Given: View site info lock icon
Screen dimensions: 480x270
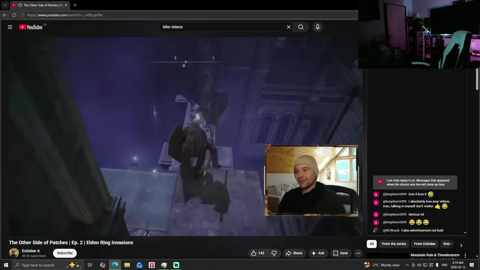Looking at the screenshot, I should (23, 15).
